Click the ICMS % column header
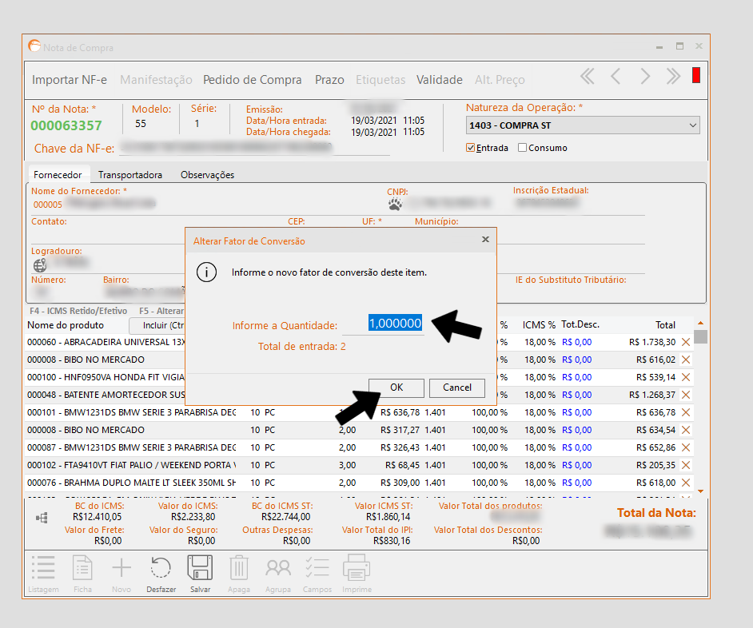Screen dimensions: 753x628 point(538,325)
